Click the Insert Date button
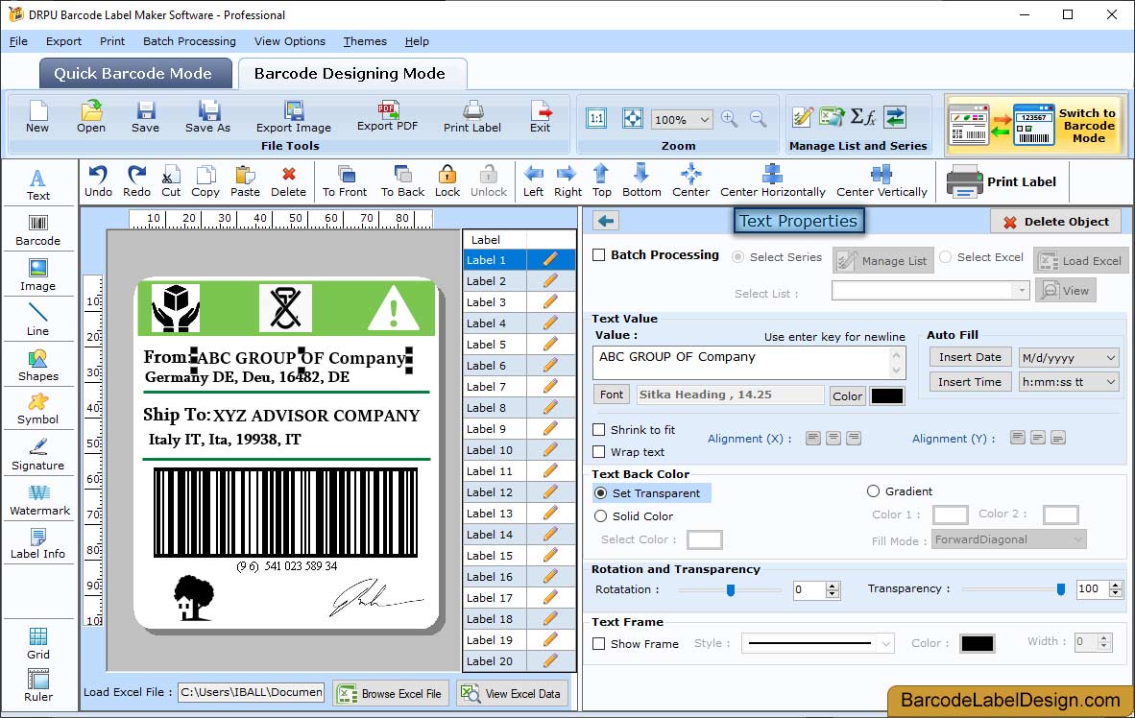Screen dimensions: 1135x718 970,357
